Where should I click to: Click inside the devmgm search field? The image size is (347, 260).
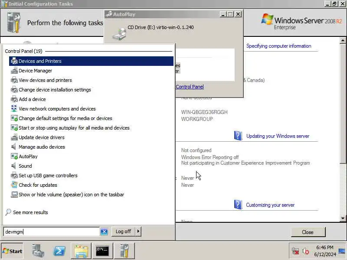pos(51,232)
